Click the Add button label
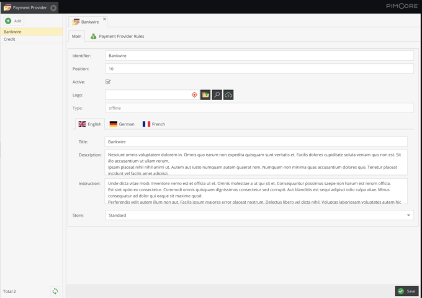The height and width of the screenshot is (298, 422). (x=18, y=20)
